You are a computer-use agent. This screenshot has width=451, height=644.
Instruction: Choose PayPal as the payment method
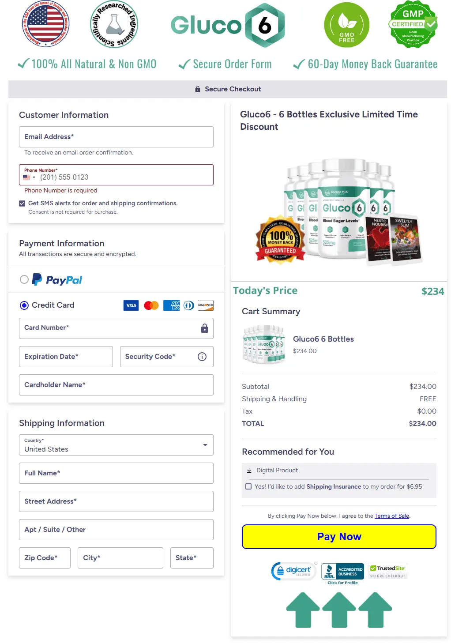(25, 279)
